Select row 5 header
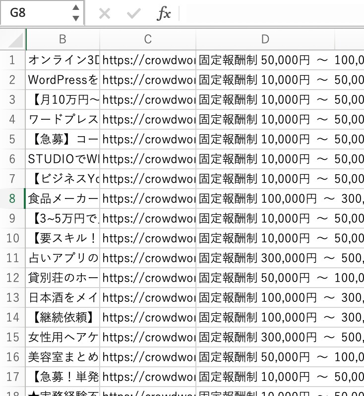The image size is (364, 396). pos(12,139)
